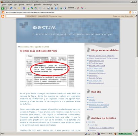Open the Clases de periodismo/ Esther Vargas link
Image resolution: width=138 pixels, height=136 pixels.
(x=103, y=58)
